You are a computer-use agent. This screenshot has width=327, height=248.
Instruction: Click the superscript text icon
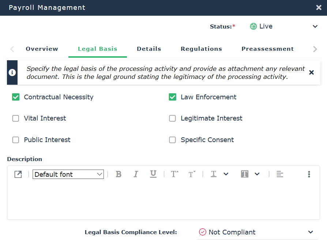click(174, 174)
